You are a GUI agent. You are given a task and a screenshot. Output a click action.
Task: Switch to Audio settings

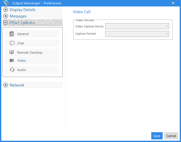[32, 70]
